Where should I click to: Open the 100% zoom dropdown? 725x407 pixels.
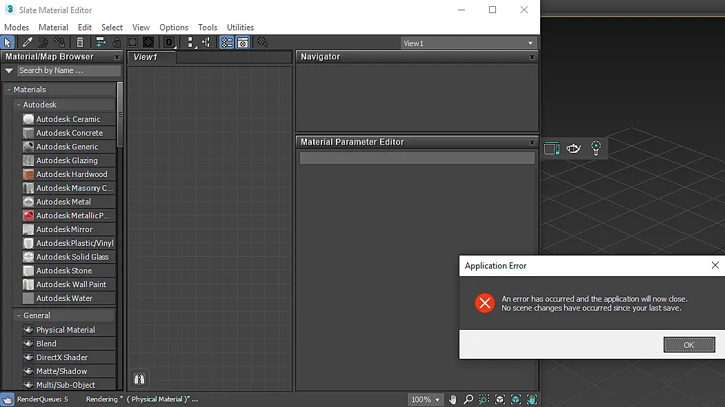pyautogui.click(x=425, y=399)
